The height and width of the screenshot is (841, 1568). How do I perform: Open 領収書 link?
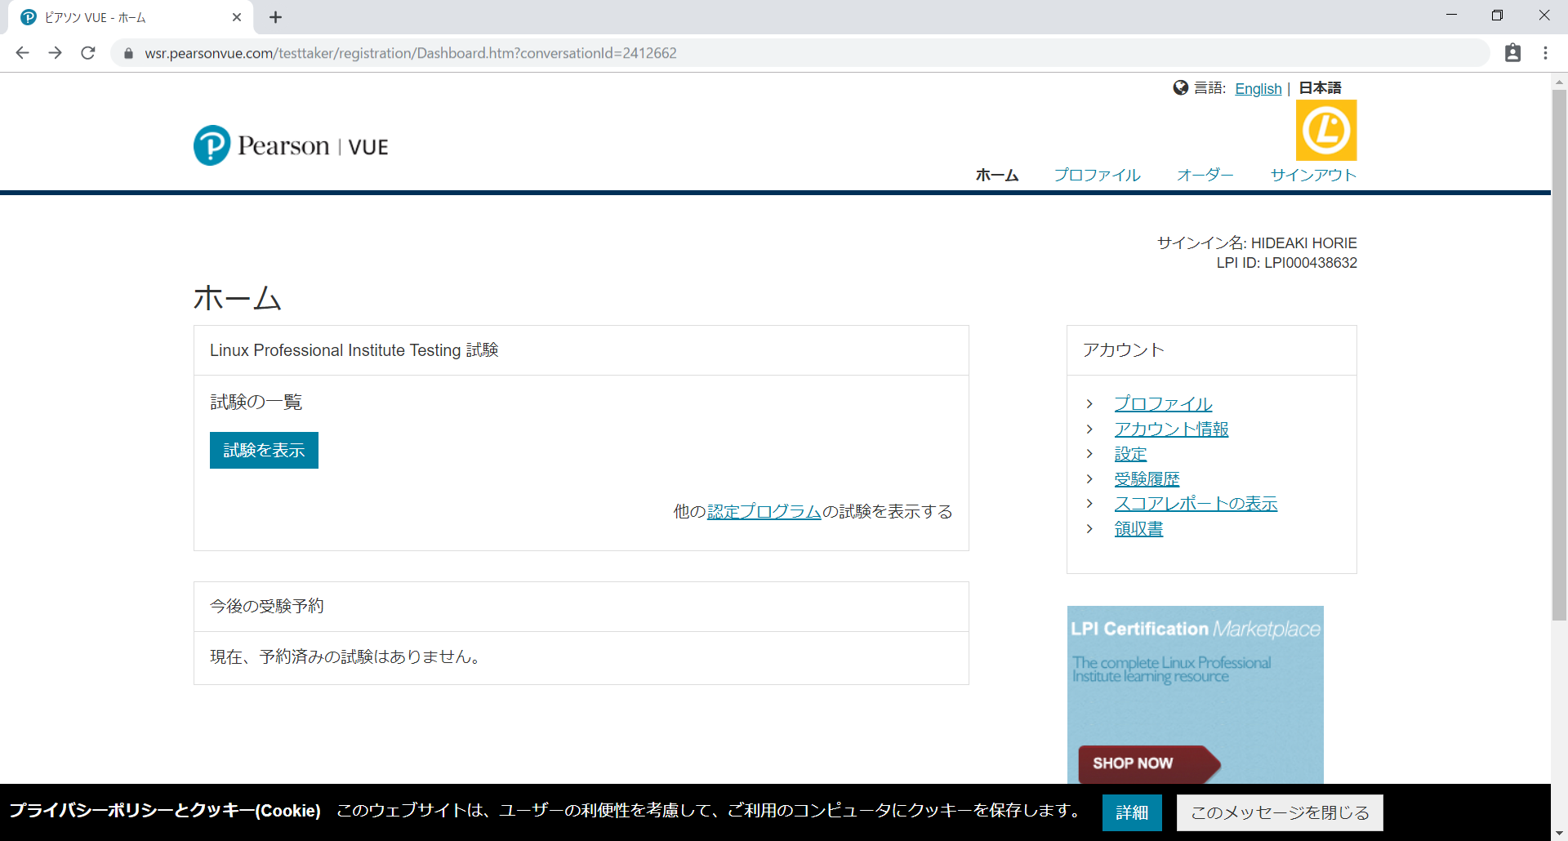[x=1138, y=529]
